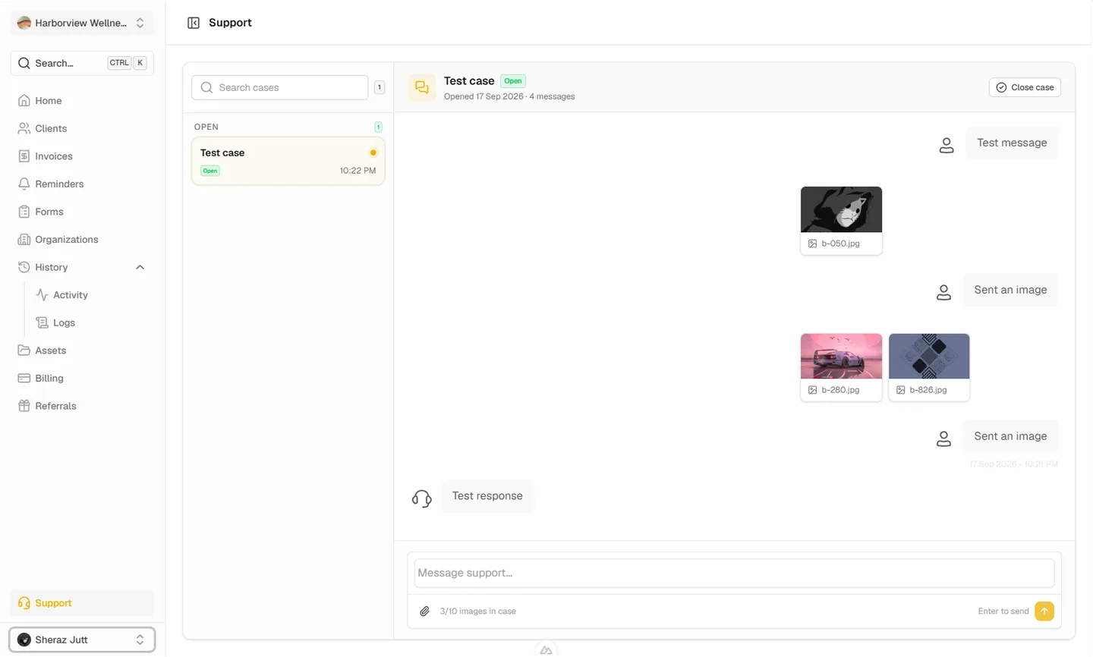This screenshot has height=657, width=1093.
Task: Open the Invoices page label
Action: tap(54, 156)
